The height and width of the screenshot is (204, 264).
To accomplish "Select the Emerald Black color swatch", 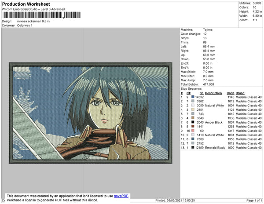I will (x=193, y=147).
